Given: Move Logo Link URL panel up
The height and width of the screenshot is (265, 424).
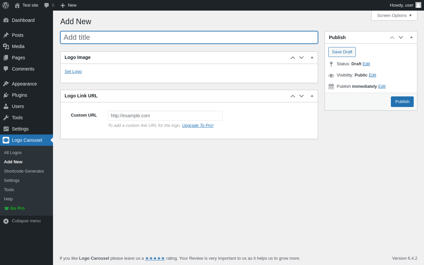Looking at the screenshot, I should [x=293, y=96].
